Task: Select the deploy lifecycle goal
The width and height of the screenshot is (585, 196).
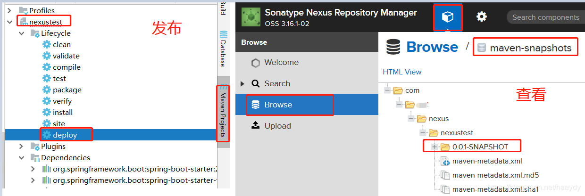Action: pyautogui.click(x=65, y=135)
